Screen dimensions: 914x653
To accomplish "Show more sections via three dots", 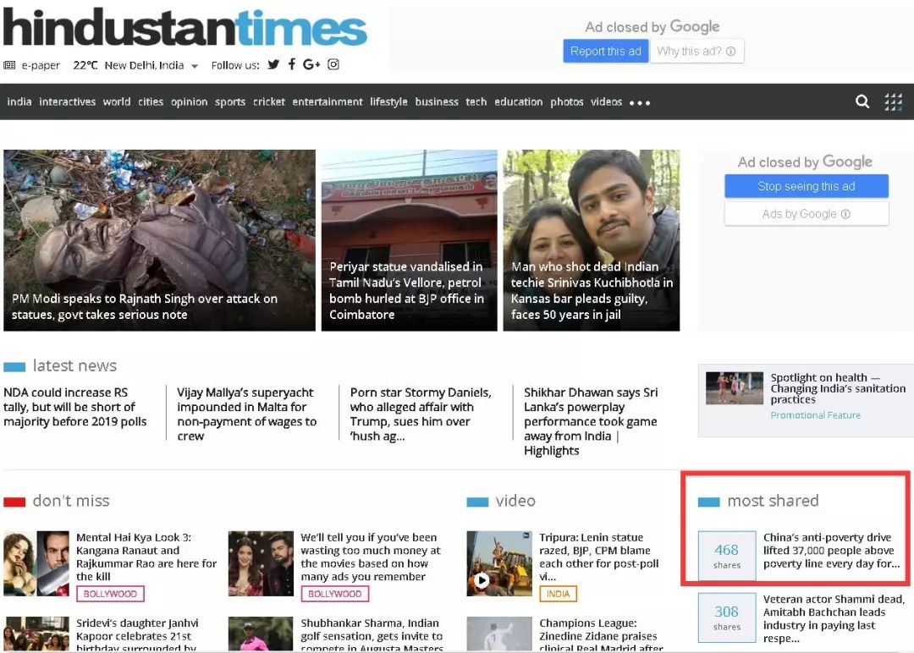I will coord(640,103).
